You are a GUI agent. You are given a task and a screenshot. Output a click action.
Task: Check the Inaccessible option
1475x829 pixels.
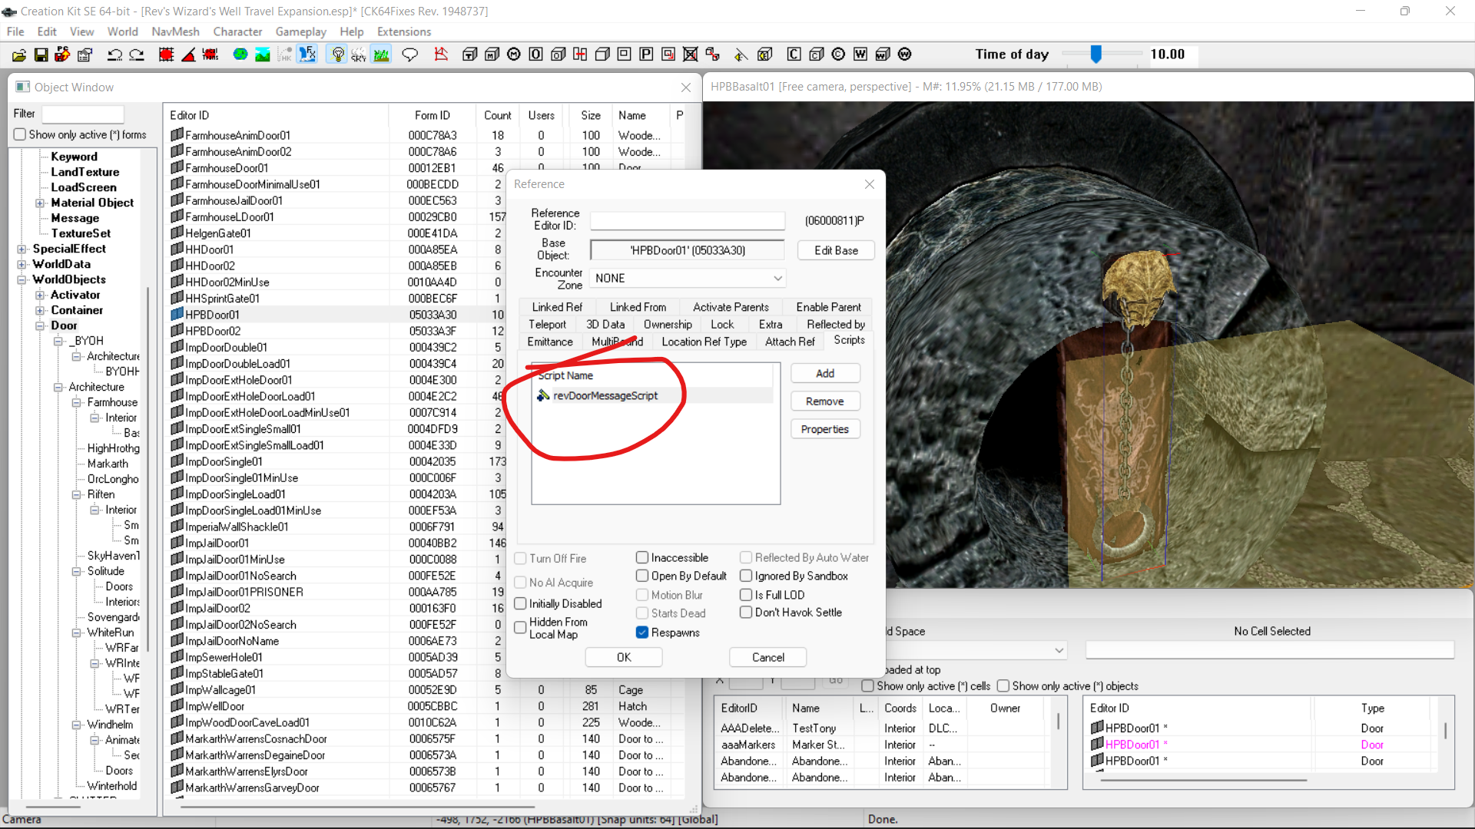(x=642, y=558)
